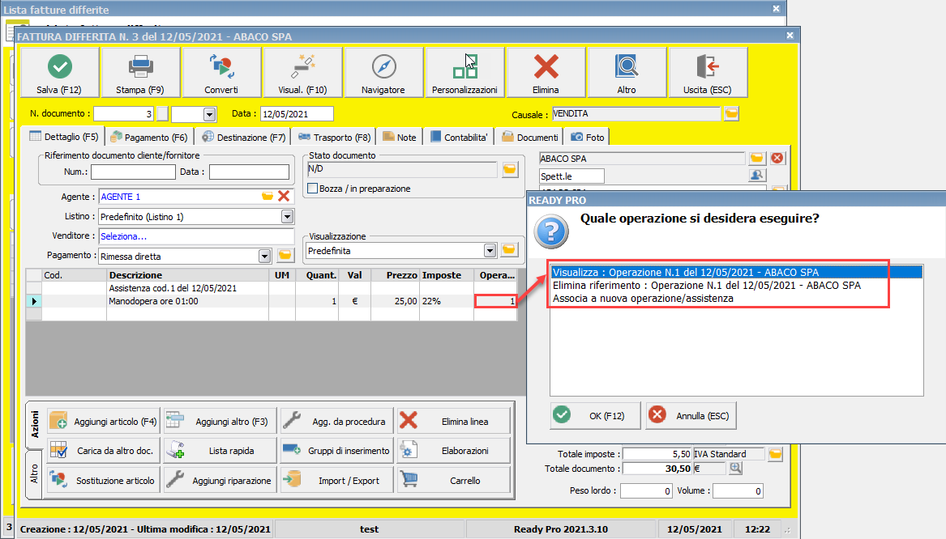Open the Carrello cart
Image resolution: width=946 pixels, height=539 pixels.
[x=454, y=480]
